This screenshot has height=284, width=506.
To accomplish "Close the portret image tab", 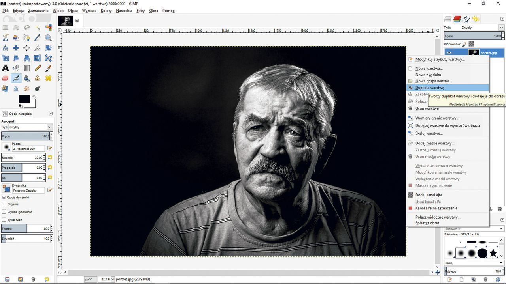I will (77, 21).
